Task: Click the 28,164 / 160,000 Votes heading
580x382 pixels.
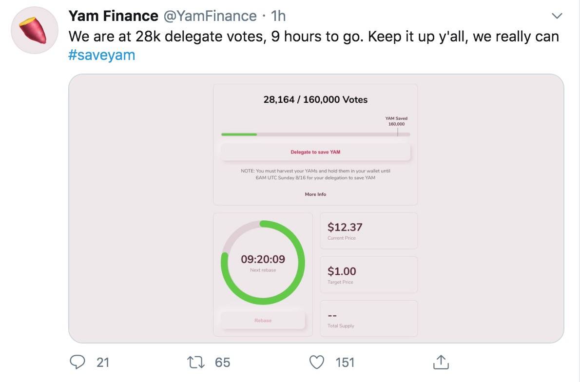Action: tap(315, 100)
